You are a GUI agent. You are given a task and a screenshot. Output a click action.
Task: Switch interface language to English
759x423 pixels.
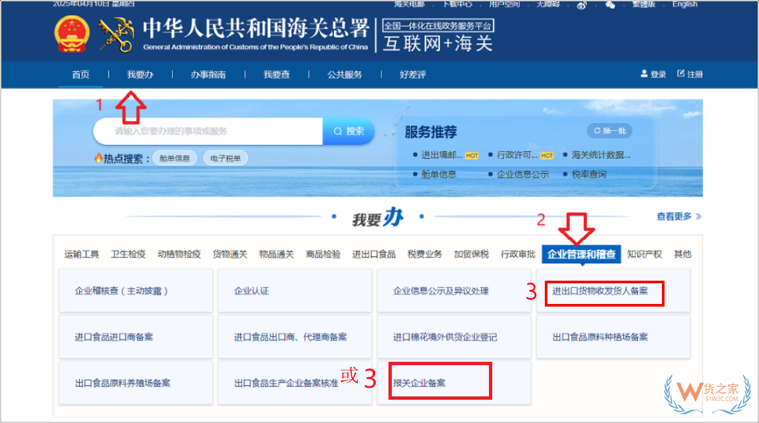coord(684,3)
